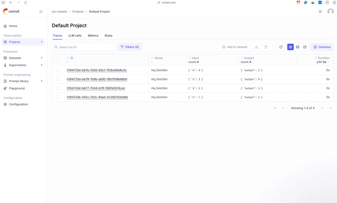Go to Playground in the sidebar
Screen dimensions: 337x203
17,88
